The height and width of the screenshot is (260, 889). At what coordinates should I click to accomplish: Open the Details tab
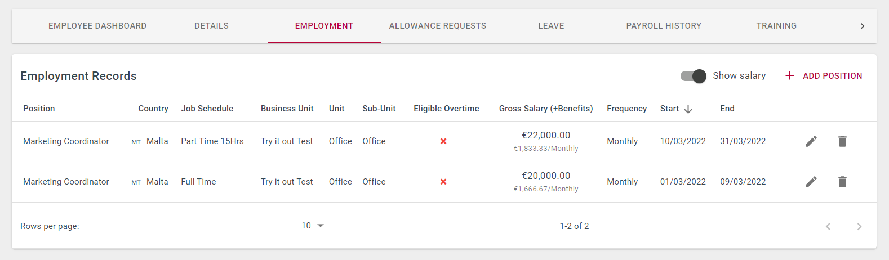(x=211, y=26)
